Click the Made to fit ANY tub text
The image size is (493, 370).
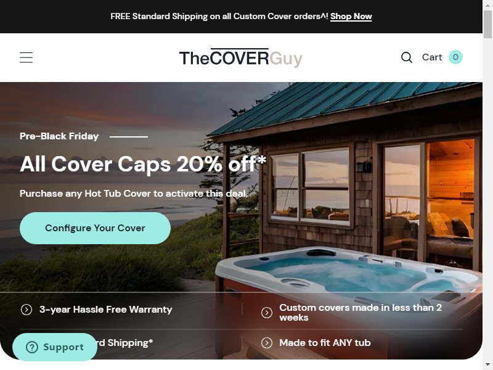point(325,343)
